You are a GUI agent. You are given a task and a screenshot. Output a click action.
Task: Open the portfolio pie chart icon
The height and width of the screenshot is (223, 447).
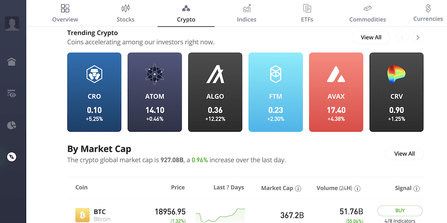point(12,125)
